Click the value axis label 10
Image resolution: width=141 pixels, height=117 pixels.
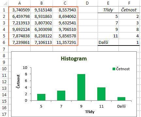[x=25, y=68]
